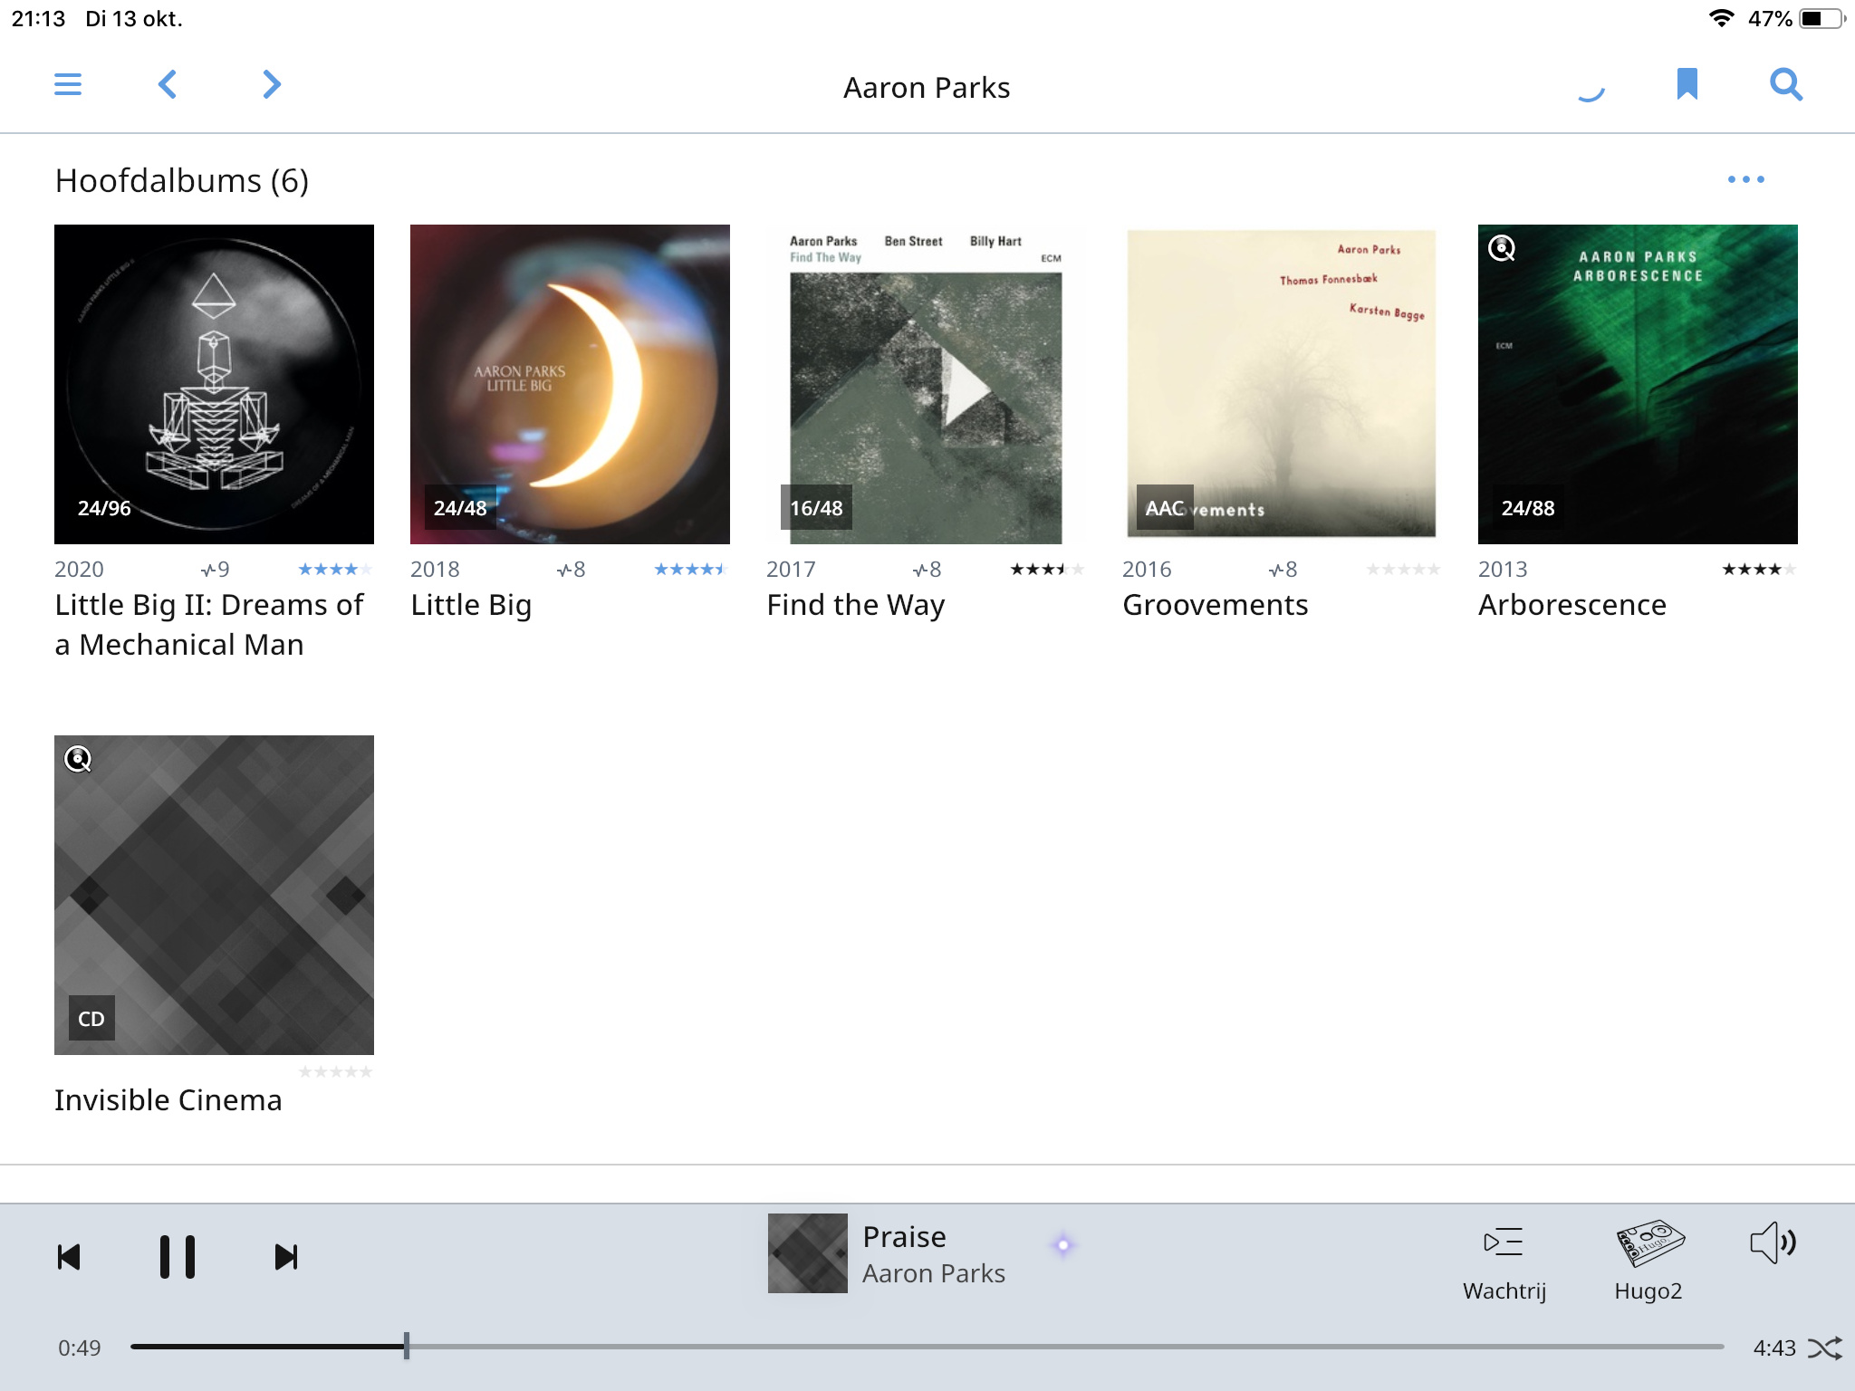Click the 24/96 format badge

pos(104,508)
